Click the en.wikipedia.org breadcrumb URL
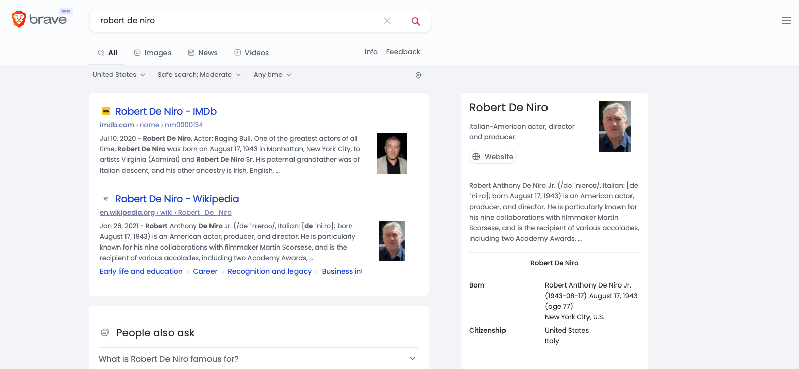This screenshot has height=369, width=799. [x=165, y=212]
